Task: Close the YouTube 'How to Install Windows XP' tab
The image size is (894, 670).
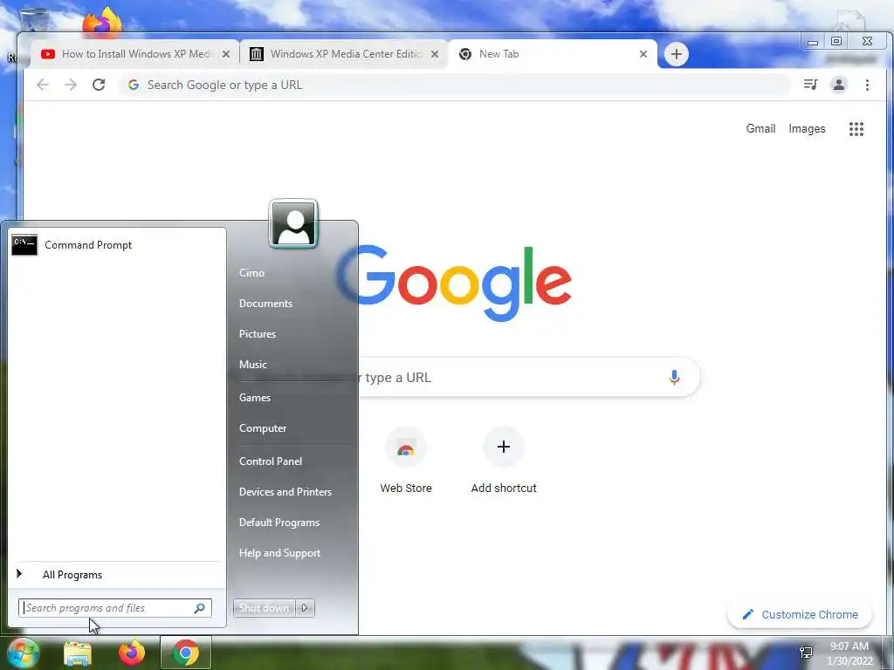Action: tap(226, 54)
